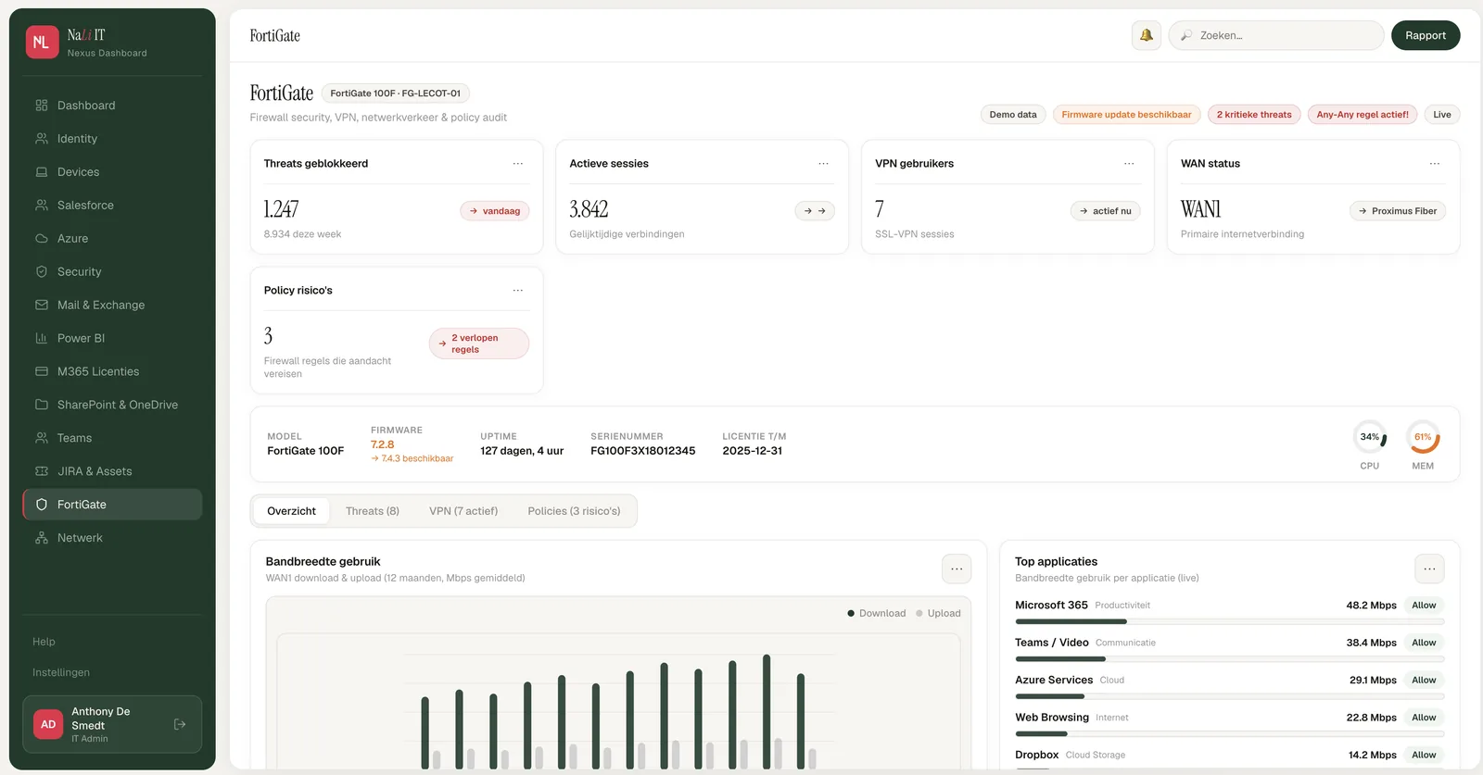Screen dimensions: 1483x775
Task: Focus the Zoeken search field
Action: coord(1276,35)
